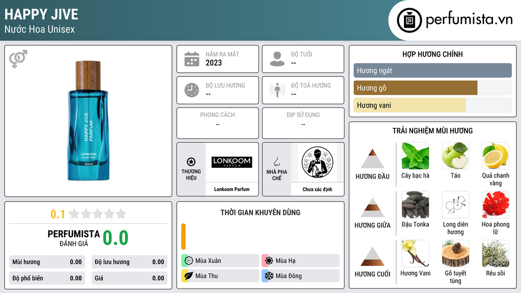Screen dimensions: 521x293
Task: Click the Nước Hoa Unisex subtitle
Action: (40, 29)
